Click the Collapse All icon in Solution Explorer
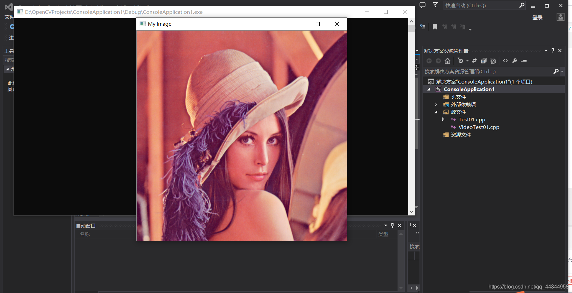Screen dimensions: 572x293 click(x=484, y=61)
